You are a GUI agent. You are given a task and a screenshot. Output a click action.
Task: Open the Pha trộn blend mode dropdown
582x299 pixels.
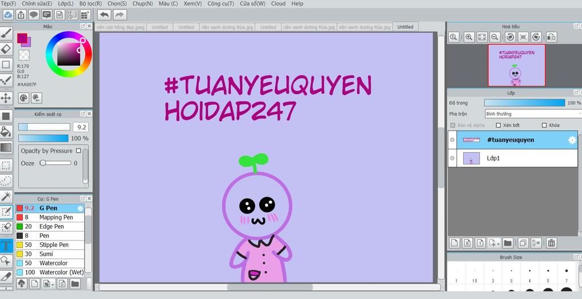pyautogui.click(x=533, y=113)
